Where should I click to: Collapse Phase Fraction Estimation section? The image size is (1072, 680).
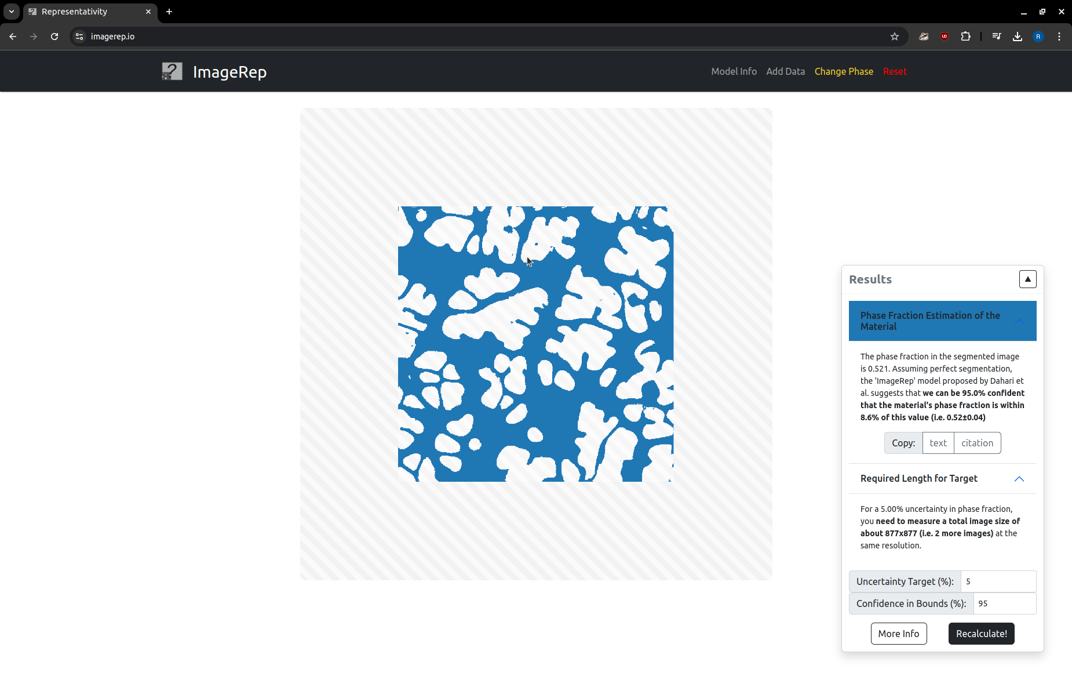point(1019,321)
